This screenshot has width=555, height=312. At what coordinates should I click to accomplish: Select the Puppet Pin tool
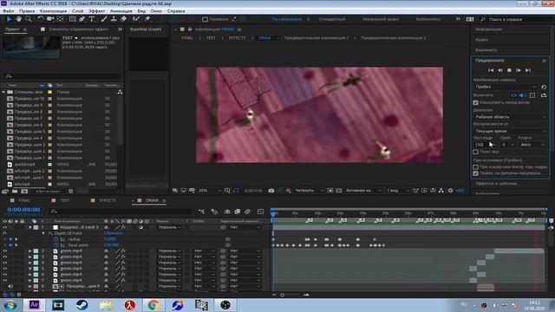[x=147, y=19]
